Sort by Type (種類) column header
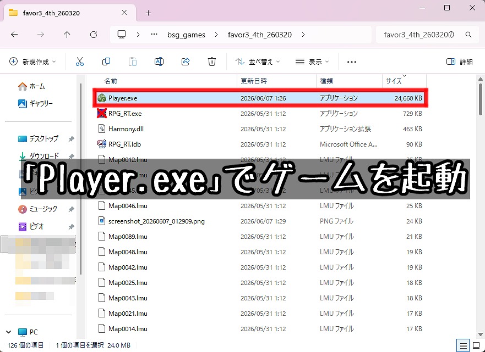This screenshot has width=485, height=352. (x=326, y=81)
